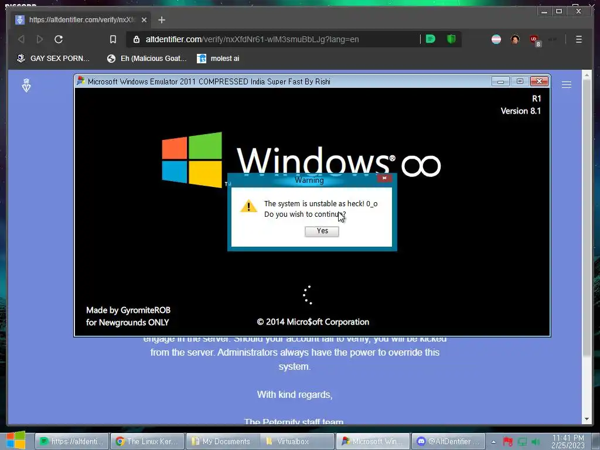Switch to @AltDentifier Discord taskbar item
The height and width of the screenshot is (450, 600).
pos(448,441)
